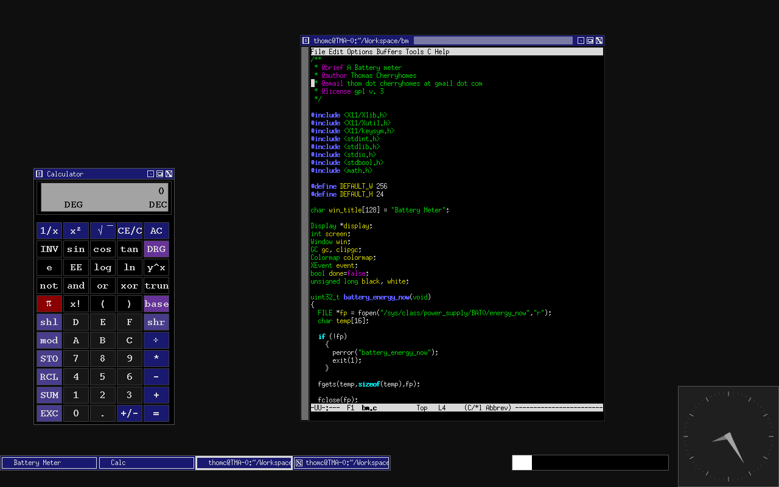Open the Buffers menu in Emacs
Viewport: 779px width, 487px height.
coord(389,52)
